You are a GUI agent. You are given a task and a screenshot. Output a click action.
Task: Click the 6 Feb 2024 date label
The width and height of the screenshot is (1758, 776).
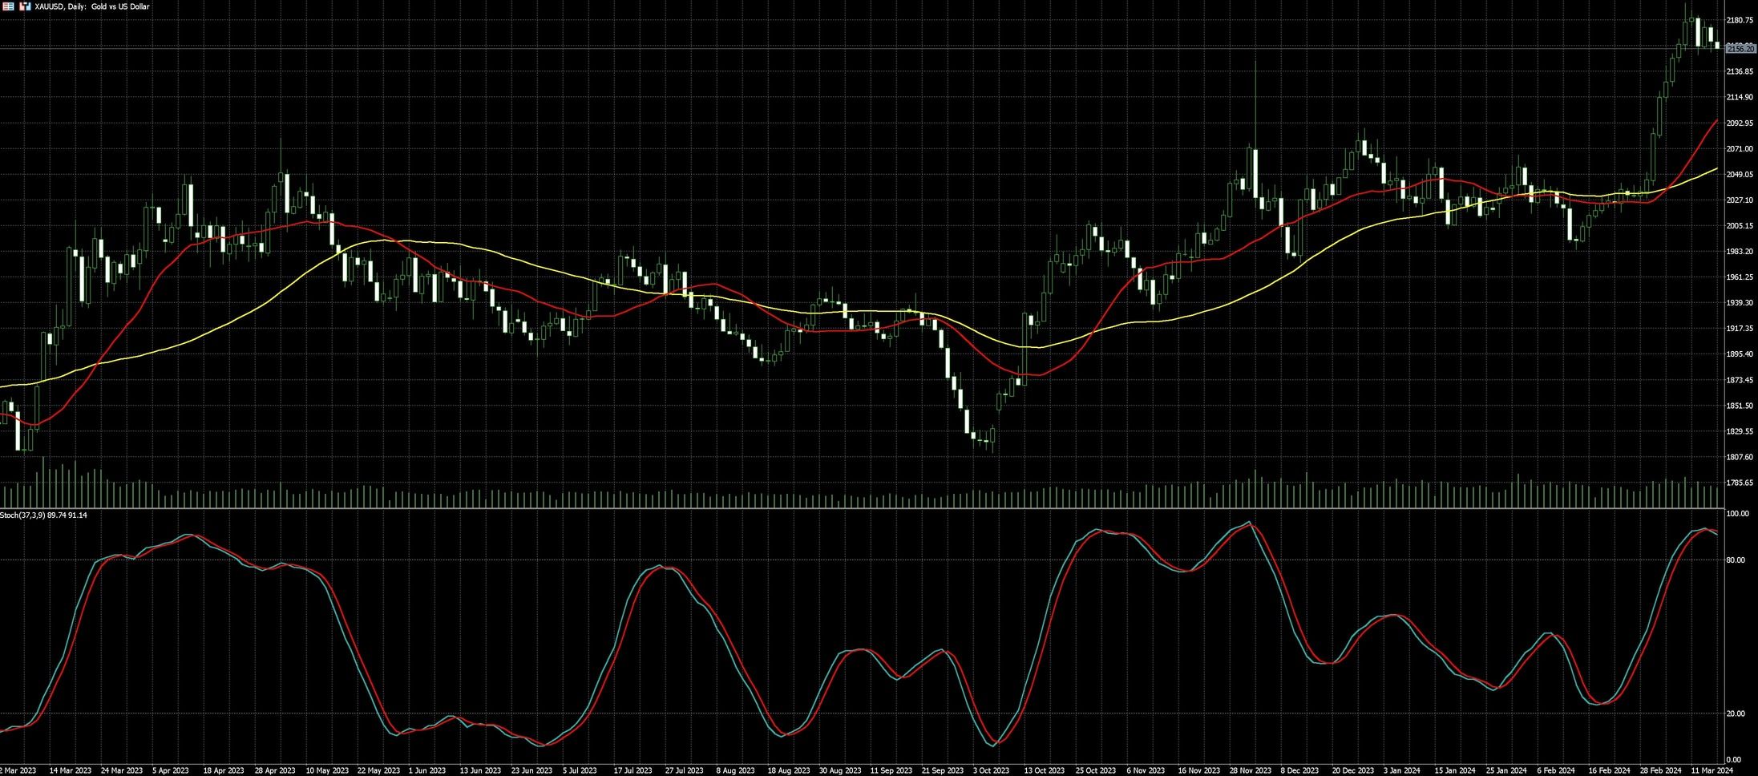point(1558,770)
